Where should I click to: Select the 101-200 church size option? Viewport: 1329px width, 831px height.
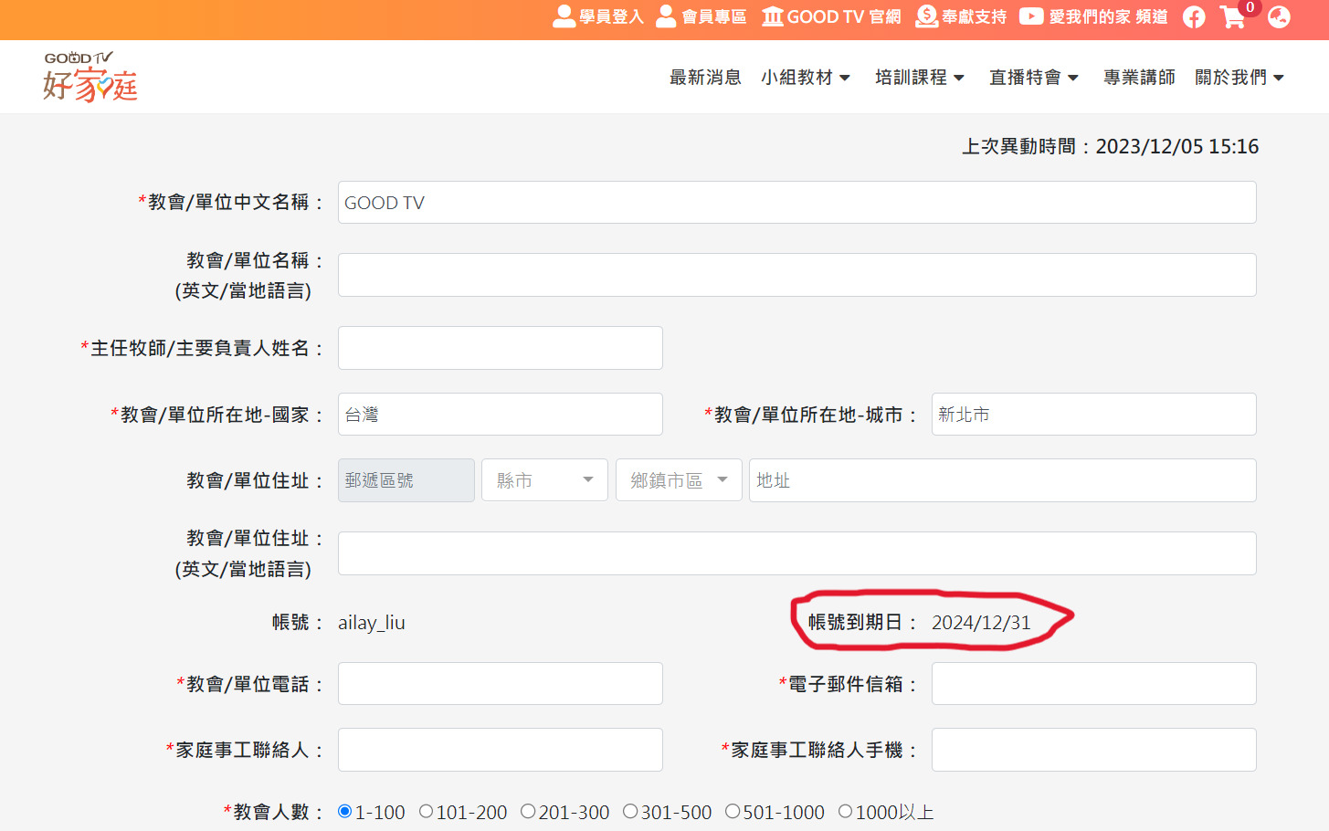click(426, 811)
